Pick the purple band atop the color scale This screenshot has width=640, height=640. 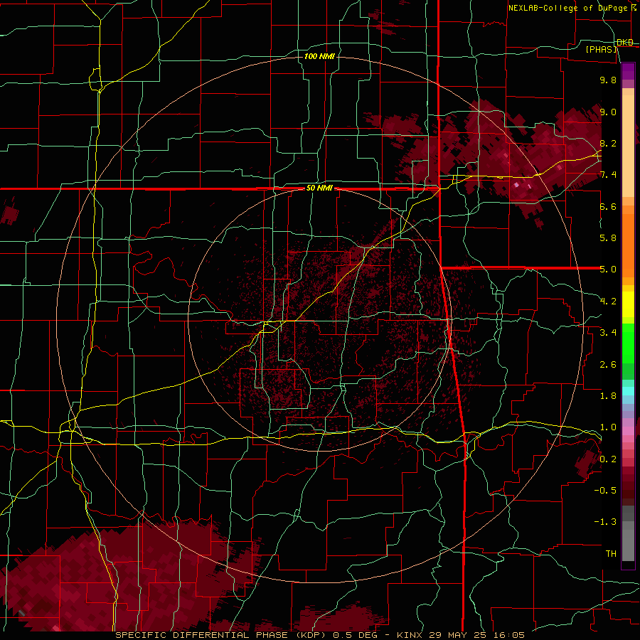pyautogui.click(x=628, y=72)
